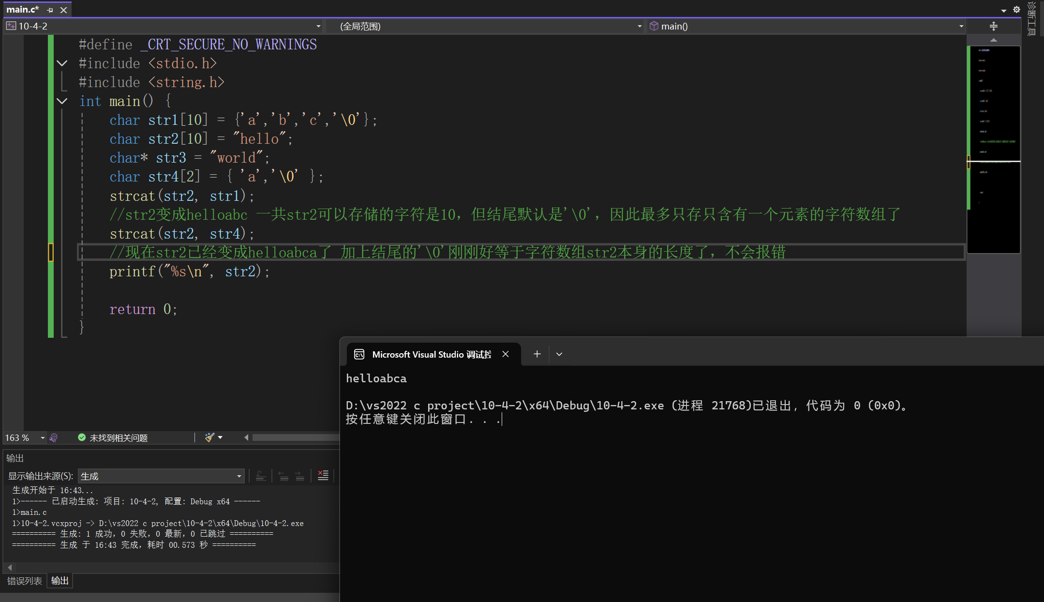Open editor settings gear icon
This screenshot has height=602, width=1044.
click(x=1016, y=10)
